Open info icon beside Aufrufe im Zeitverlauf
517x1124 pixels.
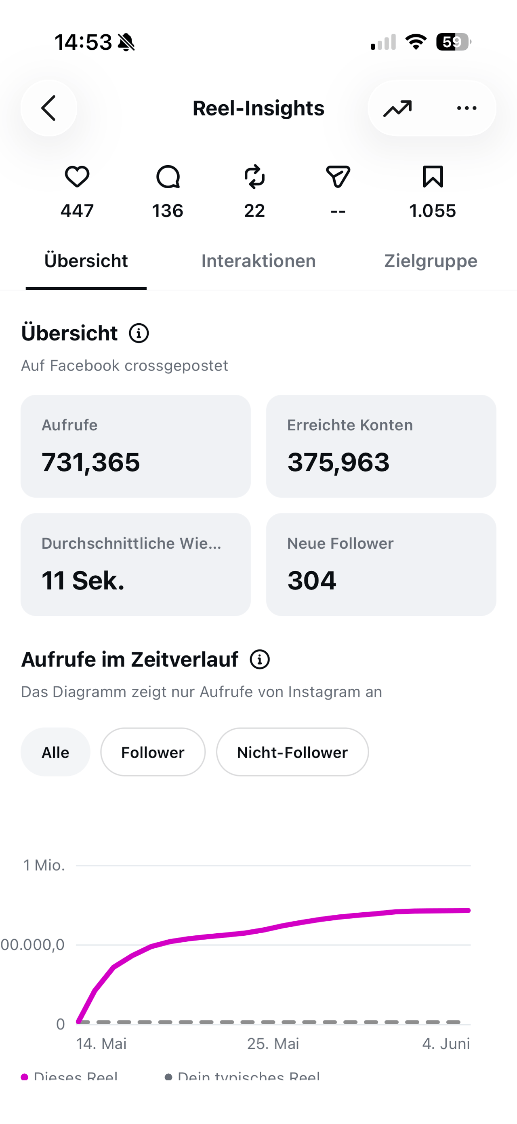[260, 659]
